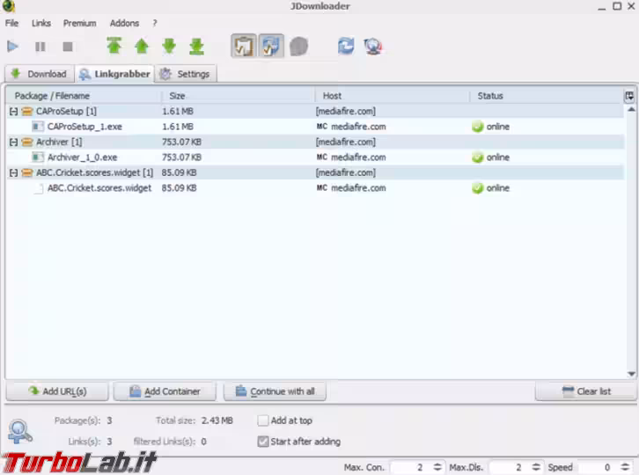Image resolution: width=639 pixels, height=475 pixels.
Task: Collapse the CAProSetup package
Action: click(x=13, y=112)
